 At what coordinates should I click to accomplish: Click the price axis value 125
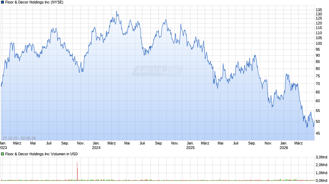coord(319,19)
